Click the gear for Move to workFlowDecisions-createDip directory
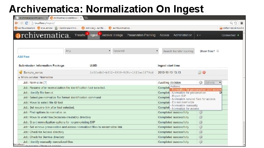This screenshot has height=148, width=264. point(201,117)
